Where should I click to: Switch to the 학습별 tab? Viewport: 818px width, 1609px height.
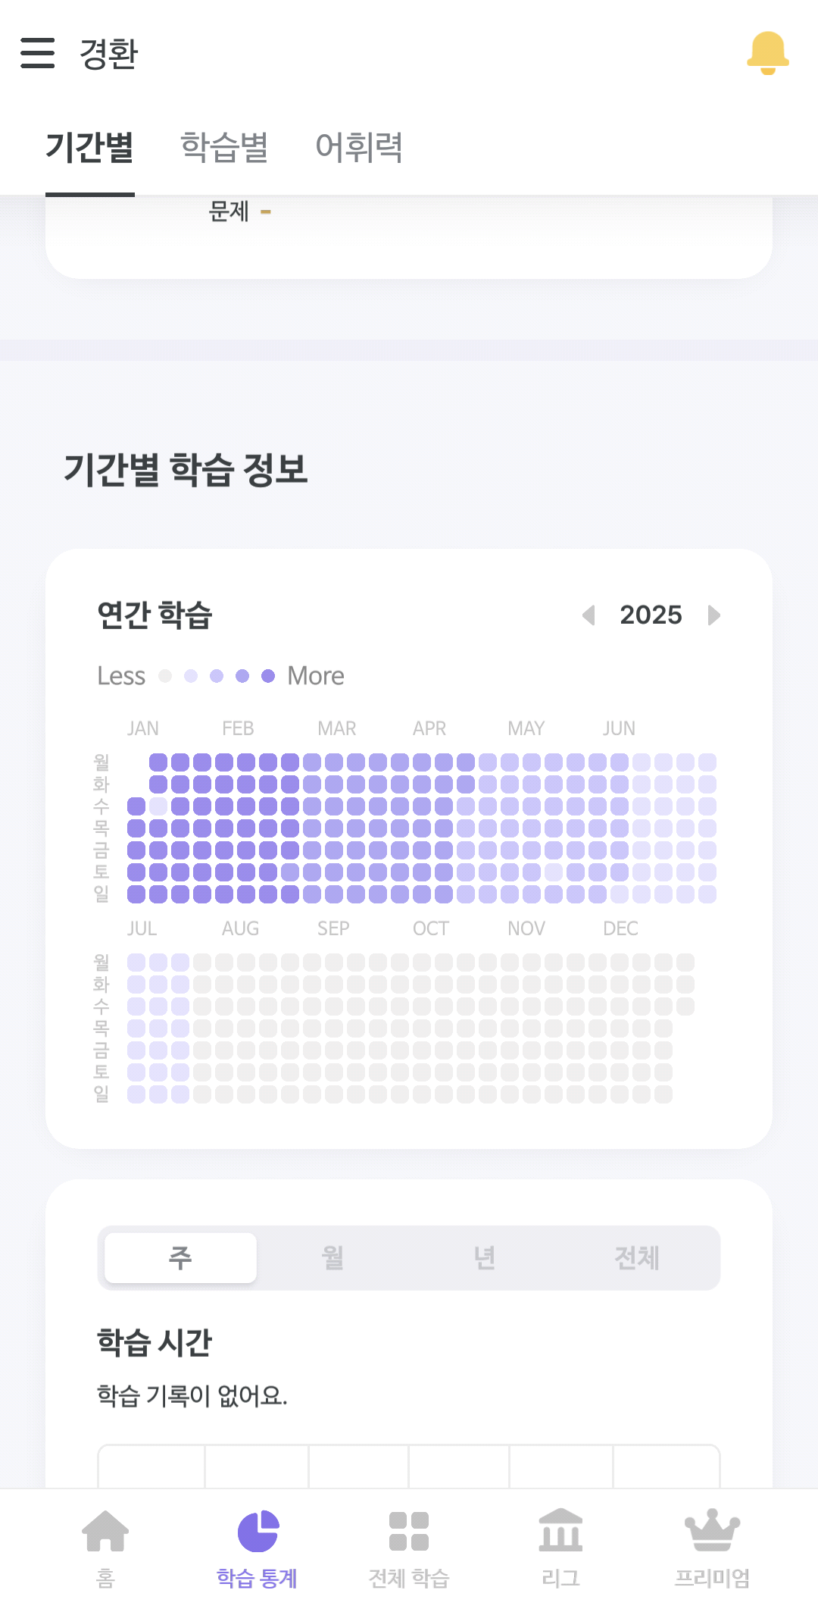[224, 147]
